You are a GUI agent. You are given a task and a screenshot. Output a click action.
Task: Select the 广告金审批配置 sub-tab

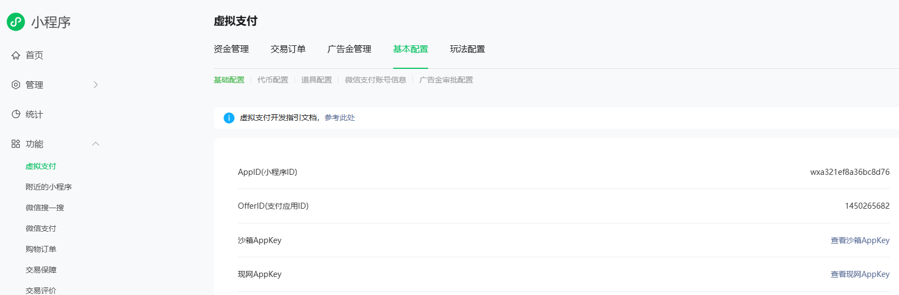[446, 80]
